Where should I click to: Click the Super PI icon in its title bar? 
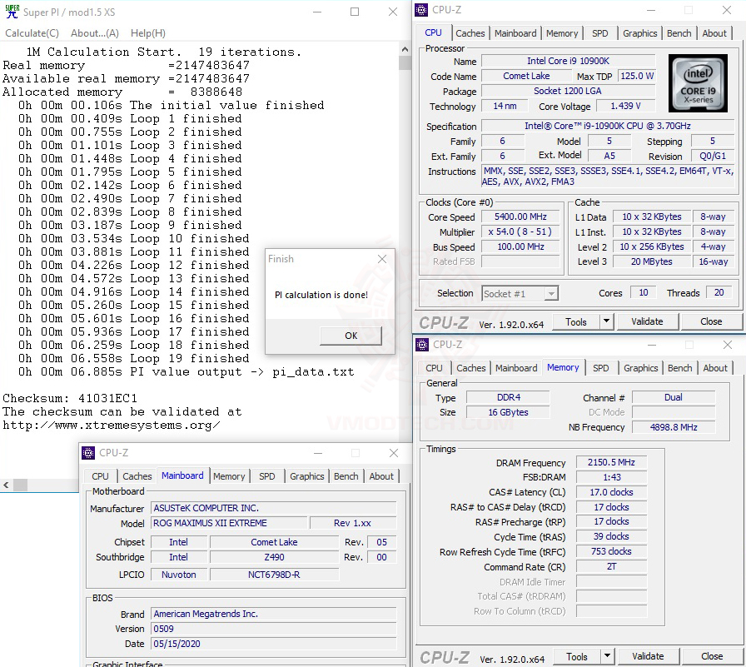tap(11, 12)
